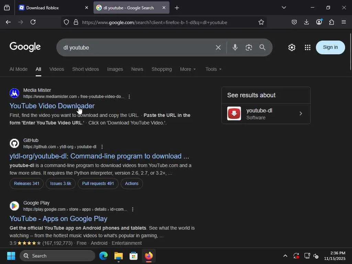
Task: Select the Shopping search tab
Action: [162, 69]
